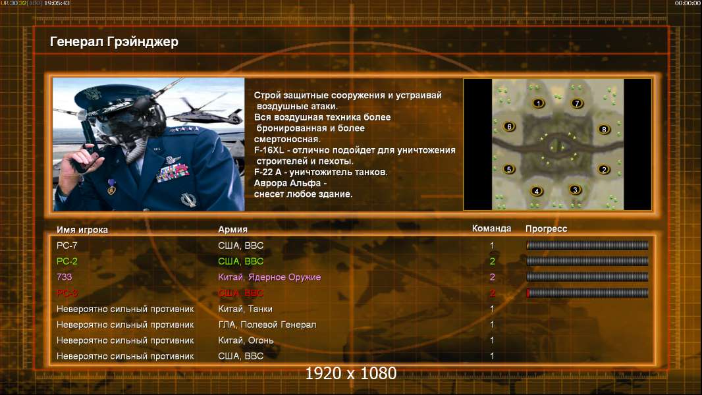
Task: Click the 'Прогресс' column header
Action: [x=546, y=229]
